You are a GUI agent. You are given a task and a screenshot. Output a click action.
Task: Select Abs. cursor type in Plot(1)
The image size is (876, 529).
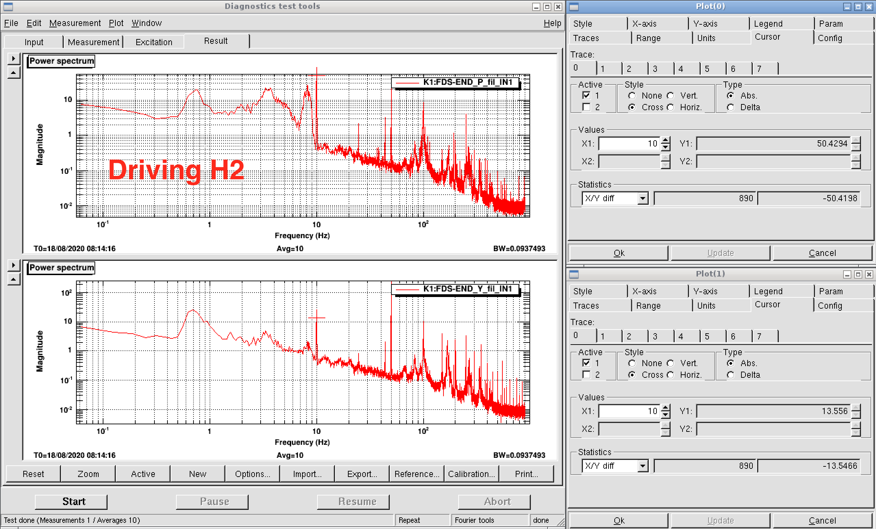tap(730, 363)
